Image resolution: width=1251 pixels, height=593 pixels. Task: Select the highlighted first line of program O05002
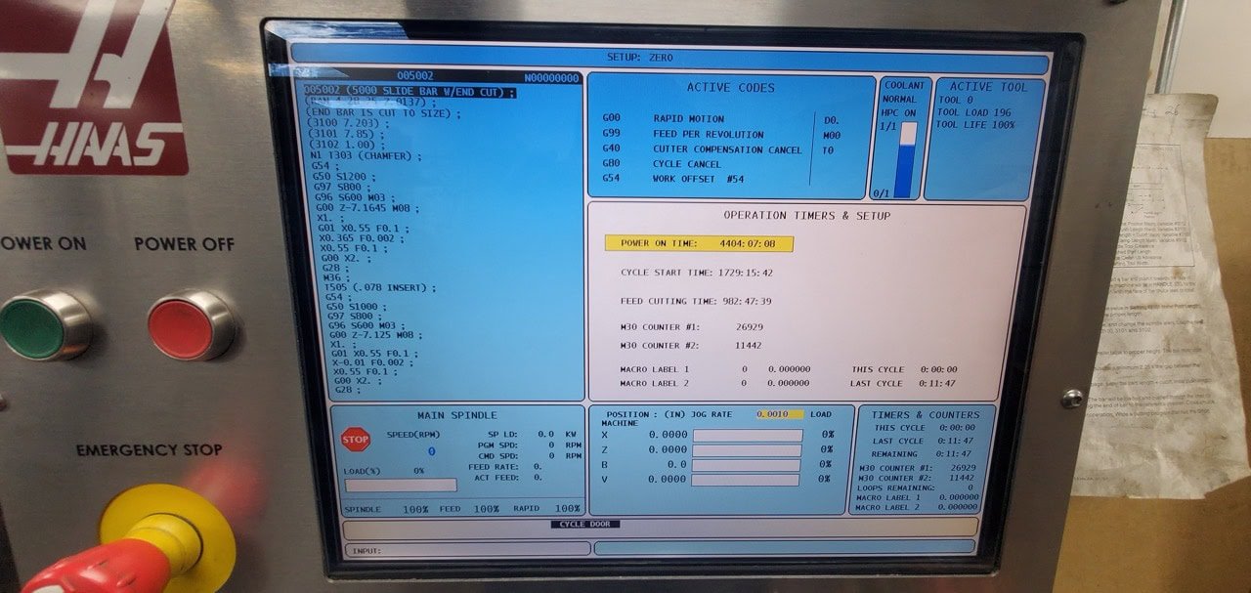point(410,93)
